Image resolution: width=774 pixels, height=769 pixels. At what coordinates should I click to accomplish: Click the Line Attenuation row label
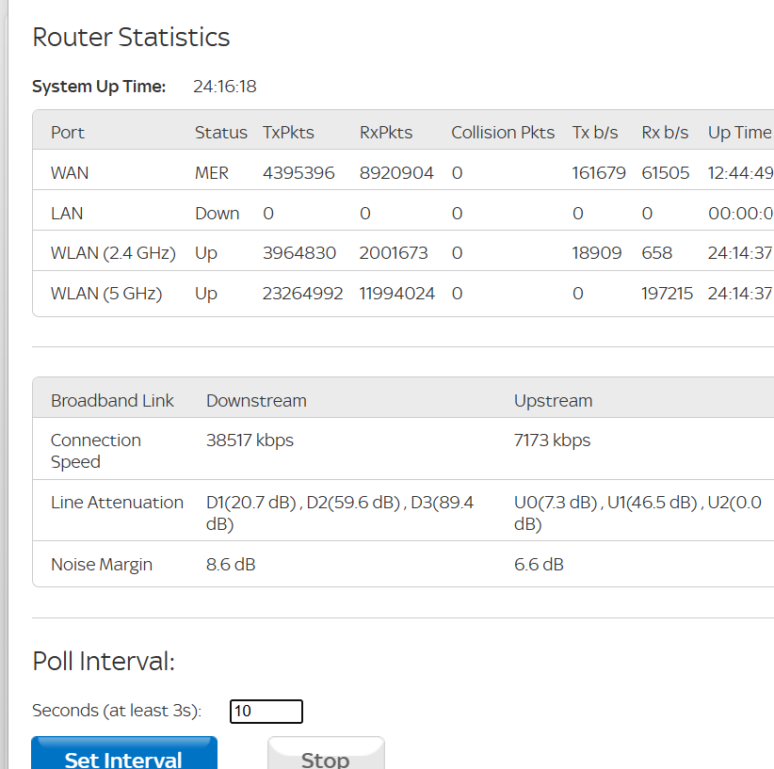117,503
